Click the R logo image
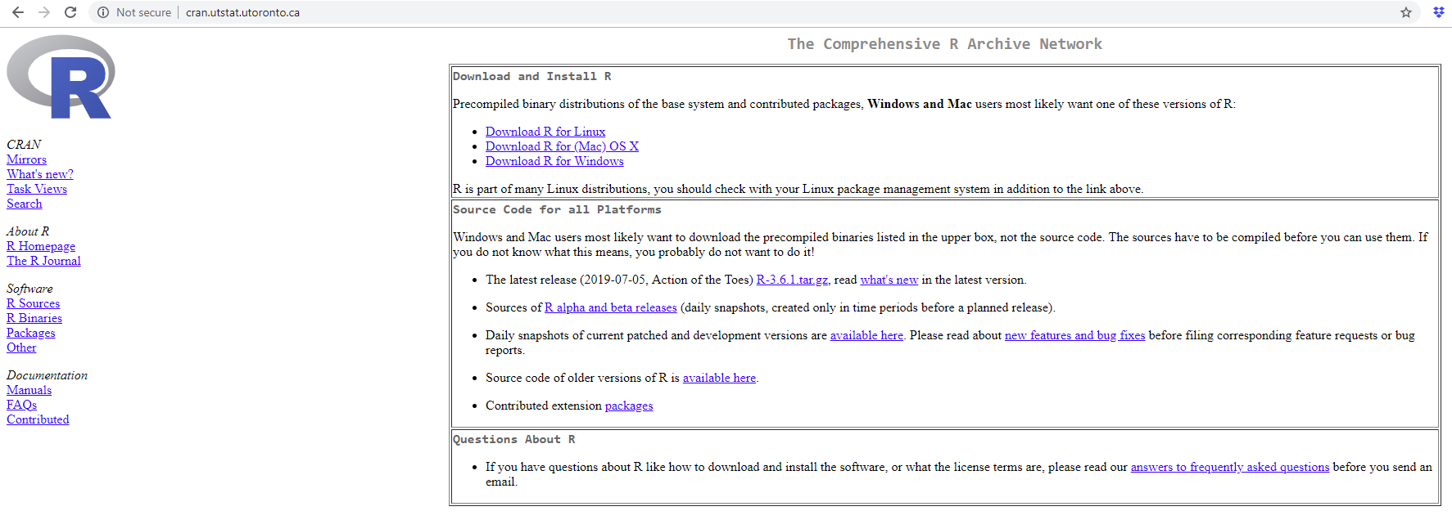The height and width of the screenshot is (520, 1452). (x=61, y=77)
